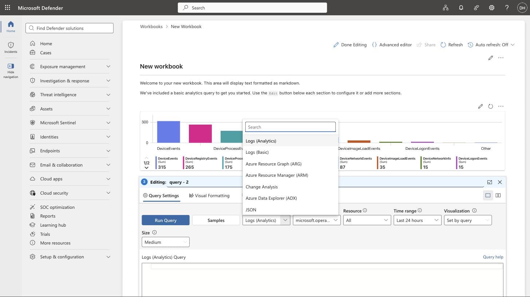This screenshot has width=530, height=297.
Task: Click the Find Defender solutions field
Action: pos(70,28)
